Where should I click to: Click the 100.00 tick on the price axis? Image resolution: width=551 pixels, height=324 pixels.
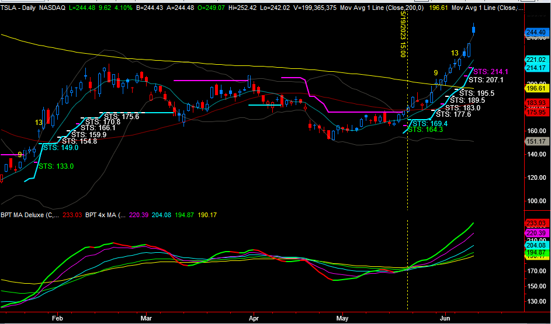[x=536, y=201]
